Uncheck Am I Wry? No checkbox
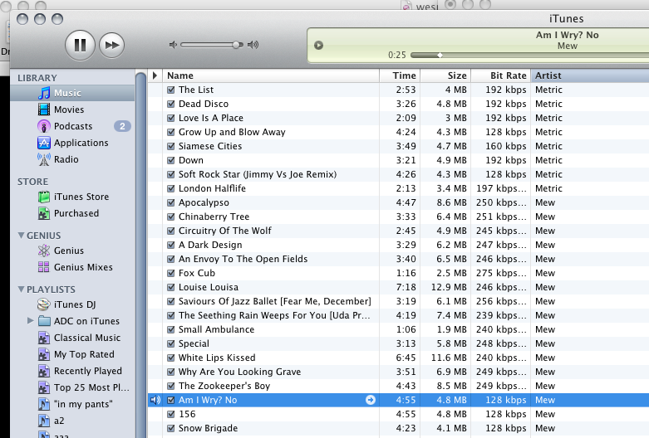The width and height of the screenshot is (649, 438). pyautogui.click(x=170, y=400)
